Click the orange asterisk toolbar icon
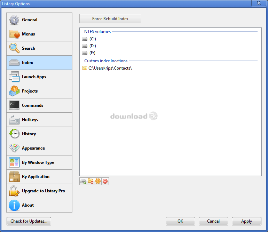Viewport: 268px width, 232px height. [98, 181]
